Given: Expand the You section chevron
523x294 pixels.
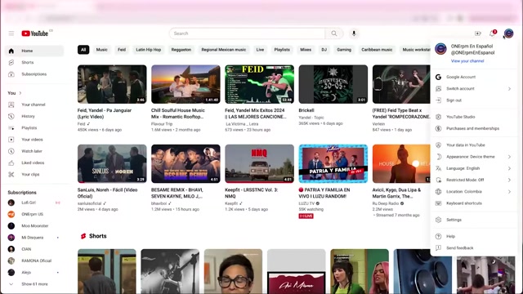Looking at the screenshot, I should click(20, 93).
